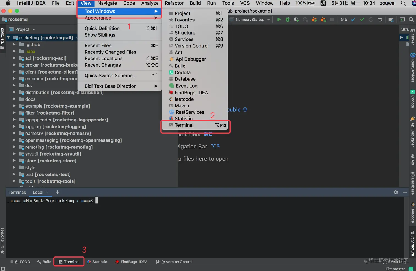
Task: Expand the broker module folder
Action: (x=14, y=65)
